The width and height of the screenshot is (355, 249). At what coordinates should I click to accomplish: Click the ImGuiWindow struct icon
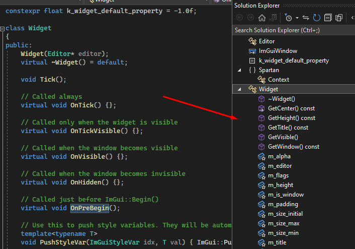[252, 51]
